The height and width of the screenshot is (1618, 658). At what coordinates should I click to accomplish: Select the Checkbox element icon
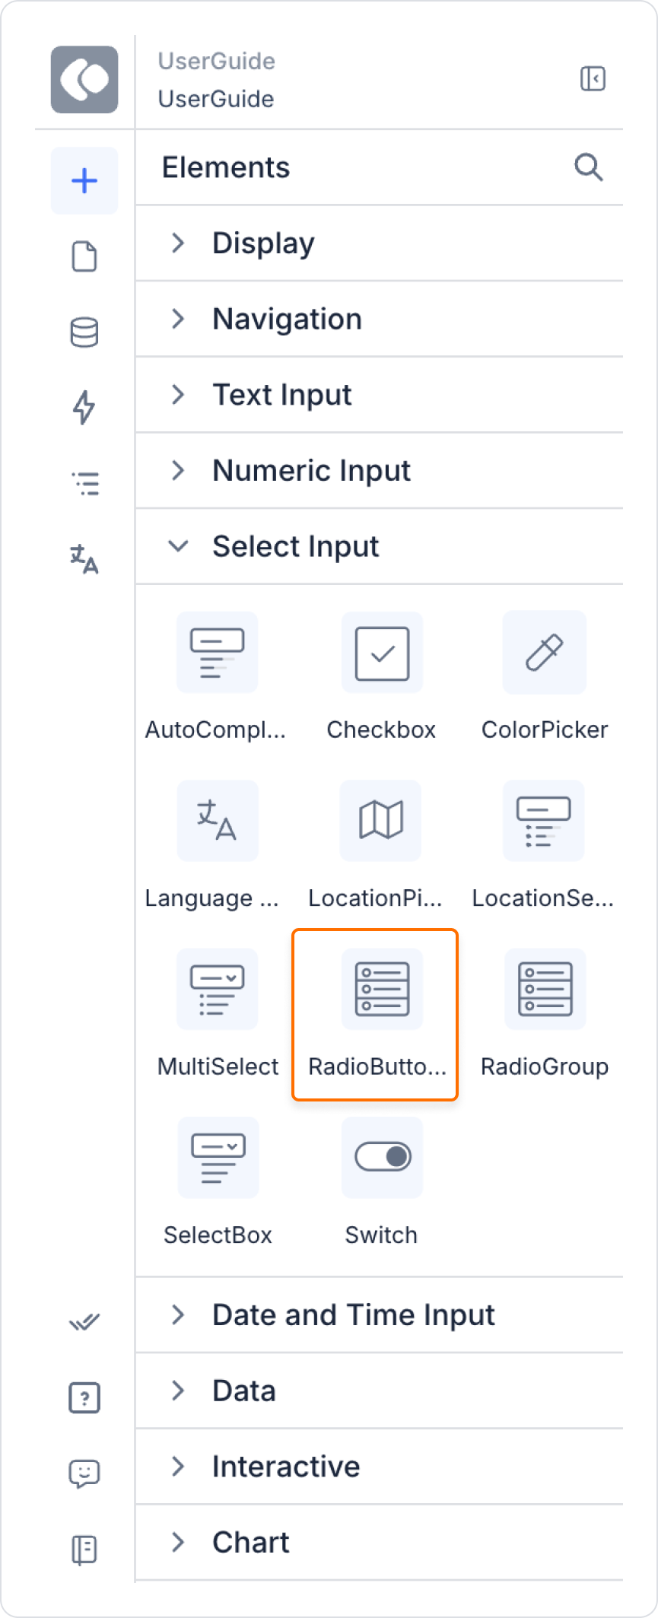[x=382, y=653]
